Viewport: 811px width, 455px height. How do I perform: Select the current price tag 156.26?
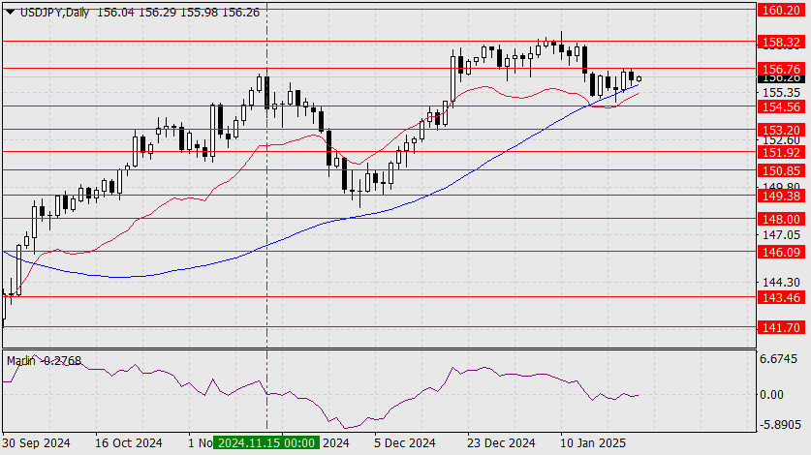click(781, 78)
